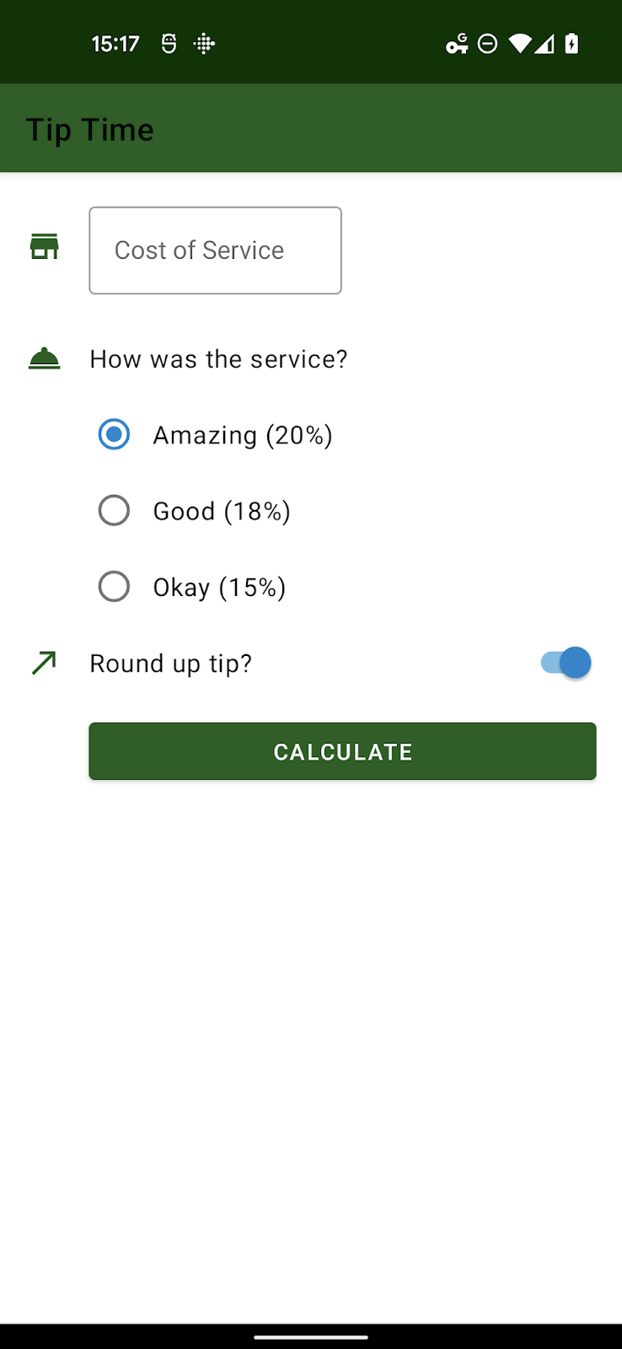The height and width of the screenshot is (1349, 622).
Task: Tap the CALCULATE button
Action: tap(341, 751)
